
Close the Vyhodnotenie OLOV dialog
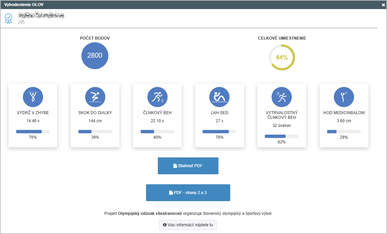(x=383, y=5)
